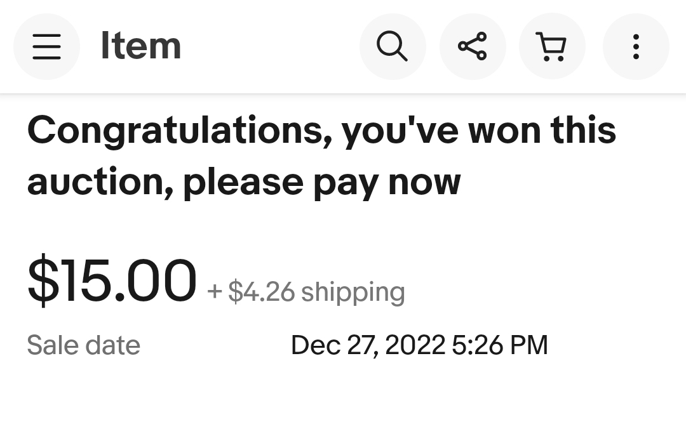Open the three-dot overflow menu
Viewport: 686px width, 422px height.
[x=636, y=46]
